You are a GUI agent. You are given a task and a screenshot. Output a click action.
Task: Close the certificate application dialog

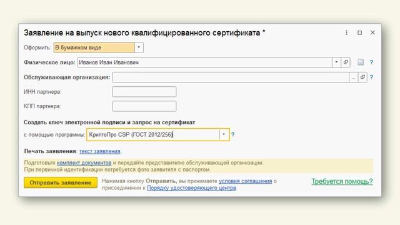[x=372, y=32]
